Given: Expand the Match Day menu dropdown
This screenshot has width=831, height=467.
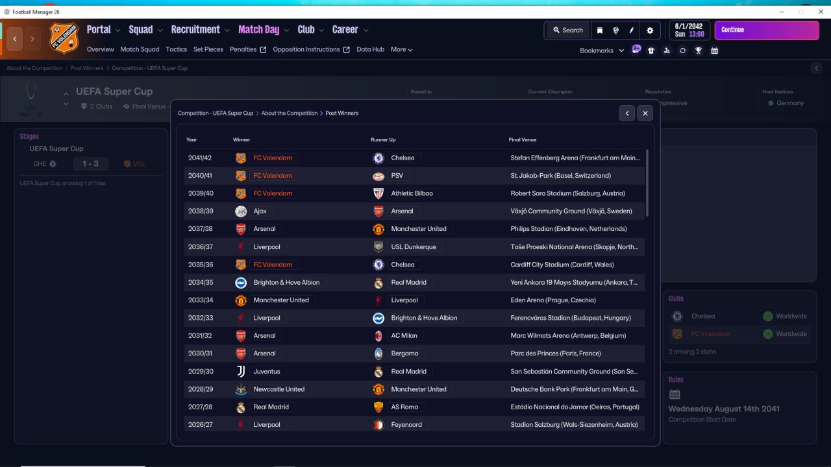Looking at the screenshot, I should coord(286,30).
